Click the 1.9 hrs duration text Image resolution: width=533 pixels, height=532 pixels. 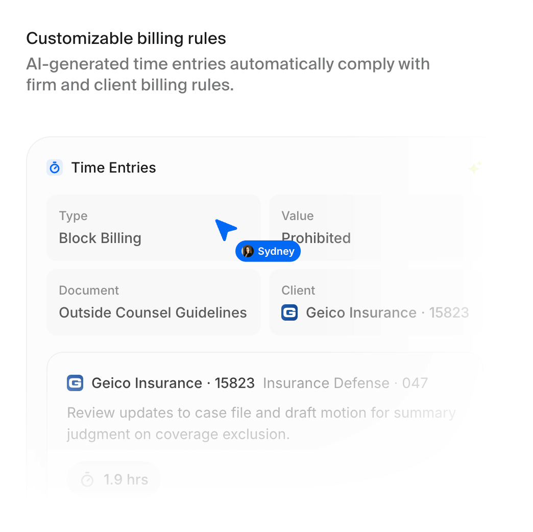tap(126, 479)
